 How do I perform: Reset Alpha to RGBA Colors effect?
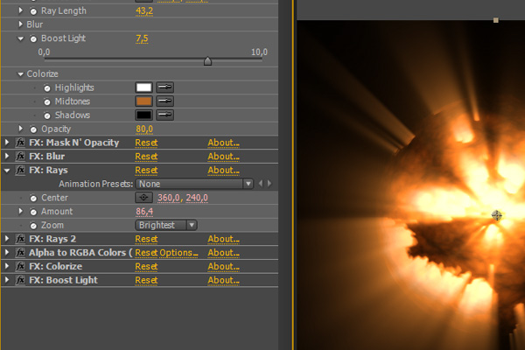tap(146, 253)
